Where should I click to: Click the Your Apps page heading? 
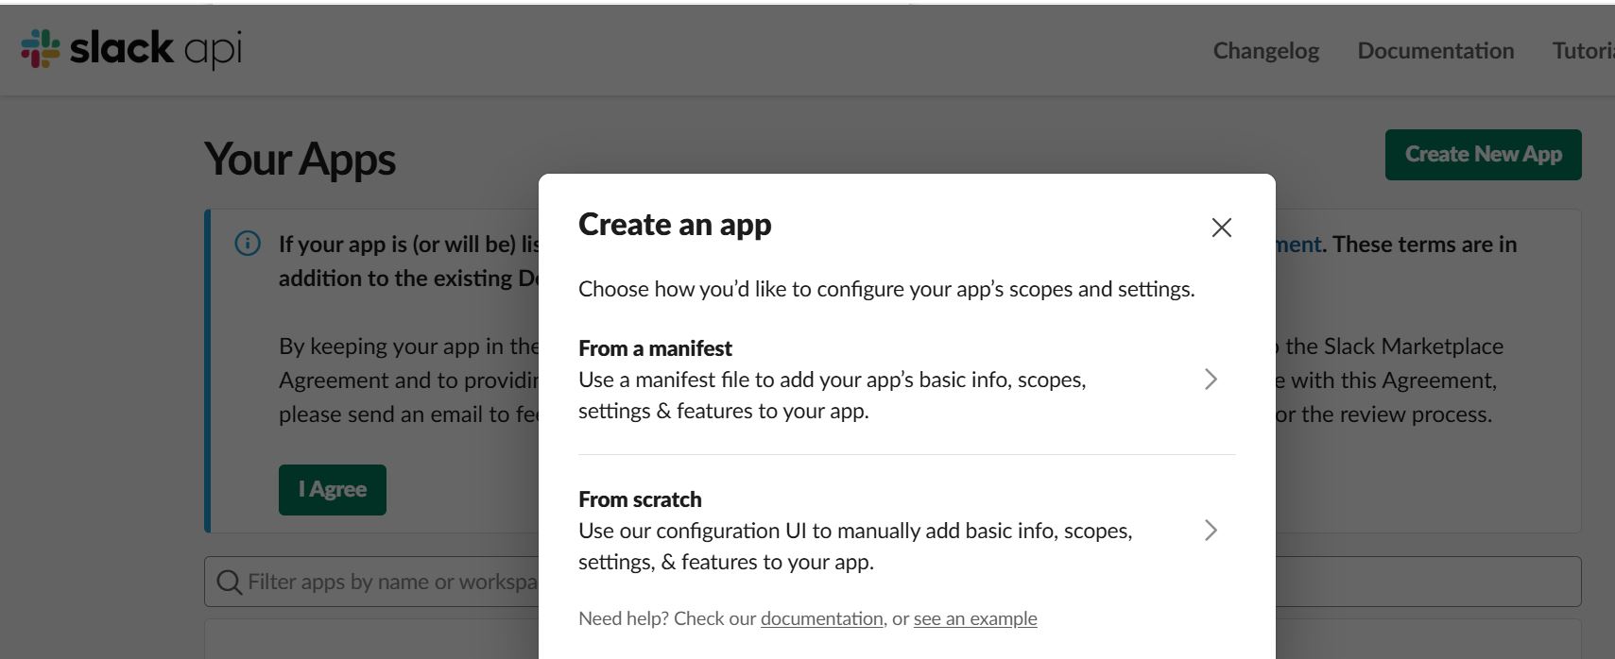click(300, 159)
